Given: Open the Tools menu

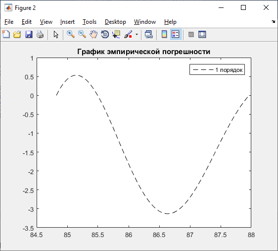Looking at the screenshot, I should 90,22.
